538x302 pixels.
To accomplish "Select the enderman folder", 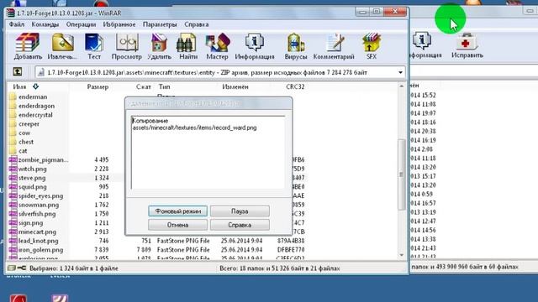I will coord(28,97).
